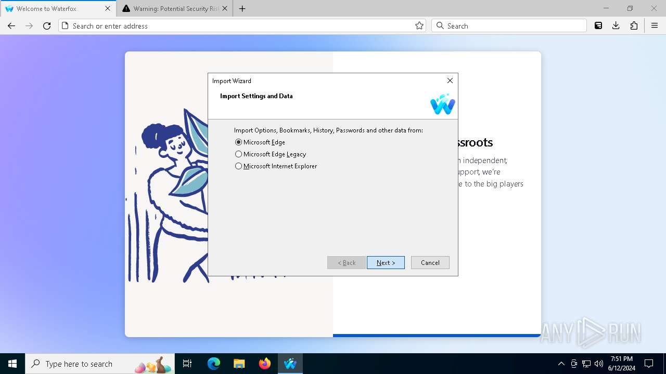Bookmark this page with the star
The image size is (666, 374).
[x=419, y=26]
